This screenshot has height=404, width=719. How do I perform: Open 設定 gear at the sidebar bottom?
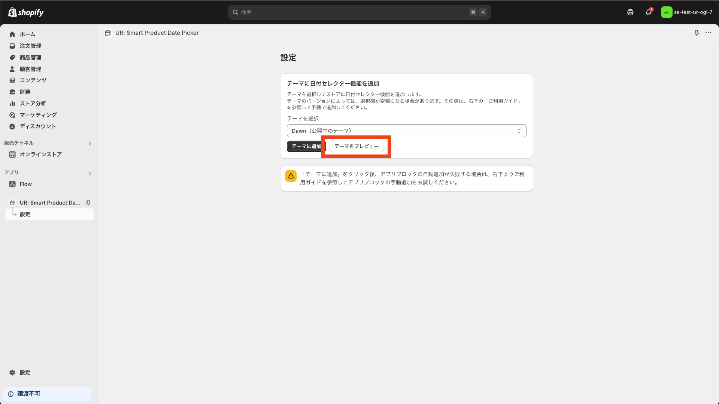(25, 373)
